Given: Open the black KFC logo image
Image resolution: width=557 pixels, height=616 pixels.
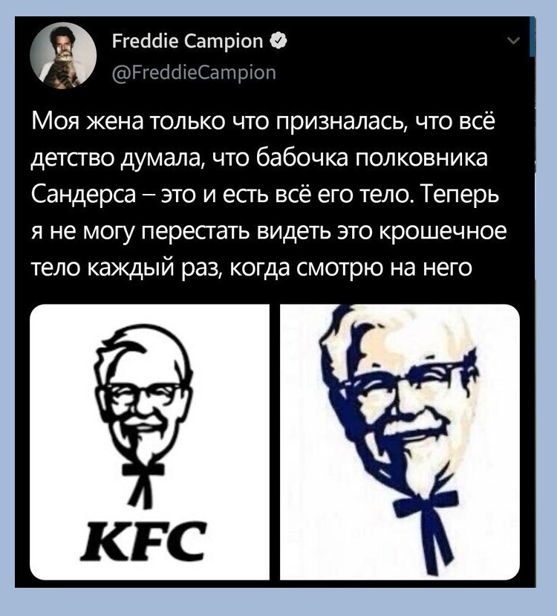Looking at the screenshot, I should pos(149,441).
